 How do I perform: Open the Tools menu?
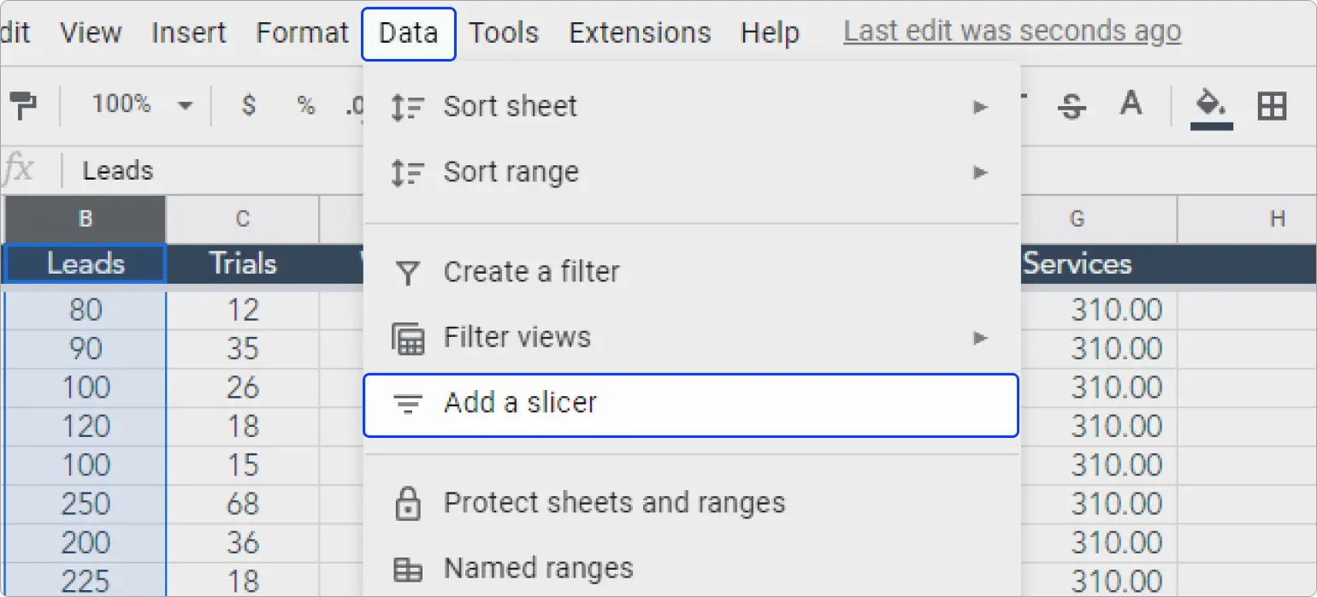[503, 33]
